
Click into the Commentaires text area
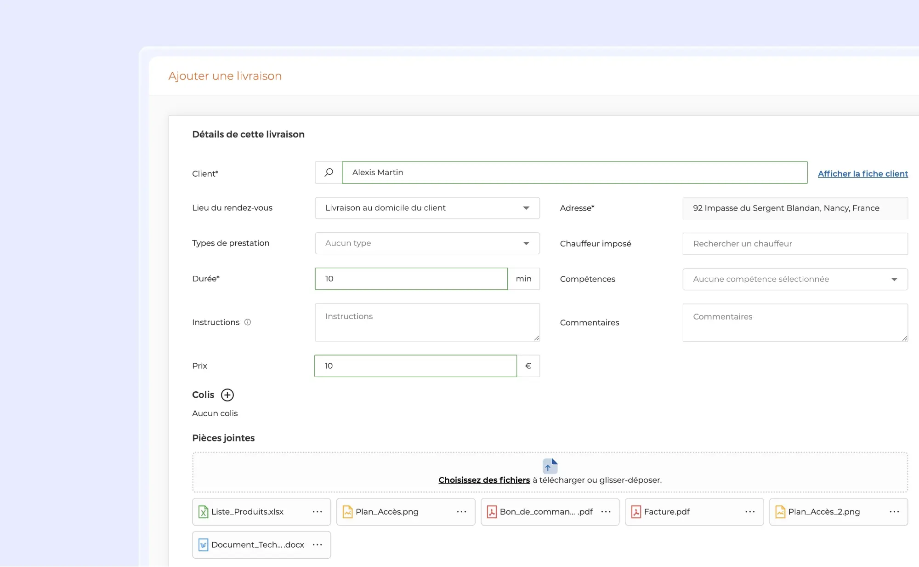click(x=795, y=322)
